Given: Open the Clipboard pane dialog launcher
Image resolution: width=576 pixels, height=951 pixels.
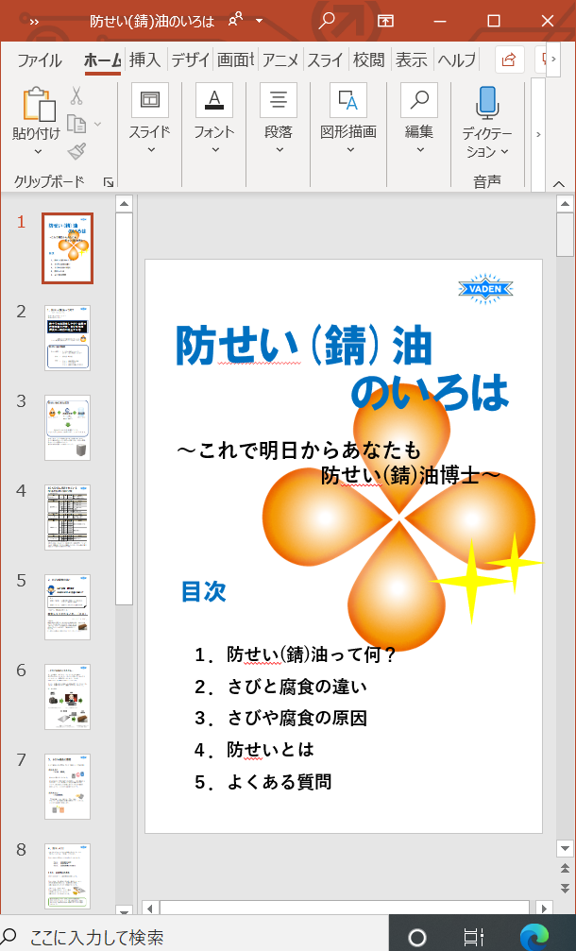Looking at the screenshot, I should coord(109,181).
